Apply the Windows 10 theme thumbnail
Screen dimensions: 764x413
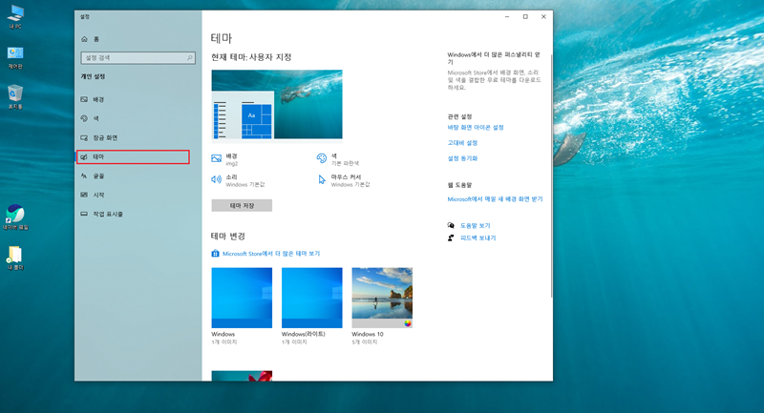click(382, 298)
